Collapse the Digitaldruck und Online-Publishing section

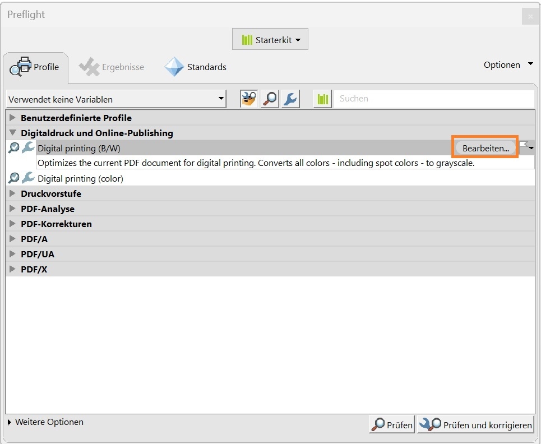(12, 133)
